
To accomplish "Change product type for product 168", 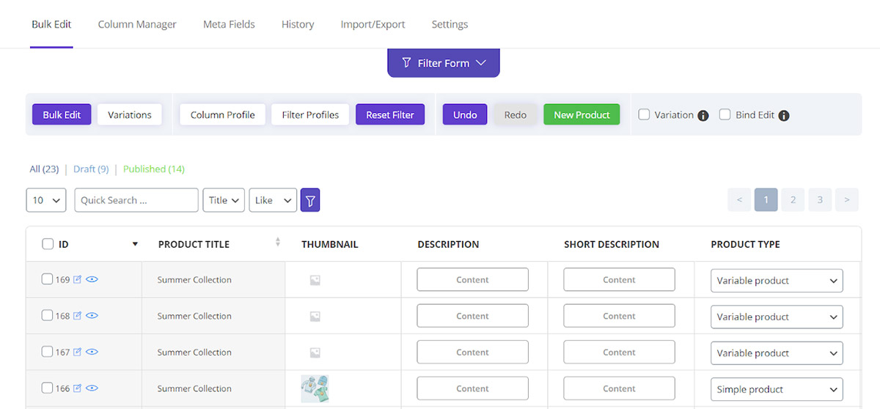I will tap(777, 317).
